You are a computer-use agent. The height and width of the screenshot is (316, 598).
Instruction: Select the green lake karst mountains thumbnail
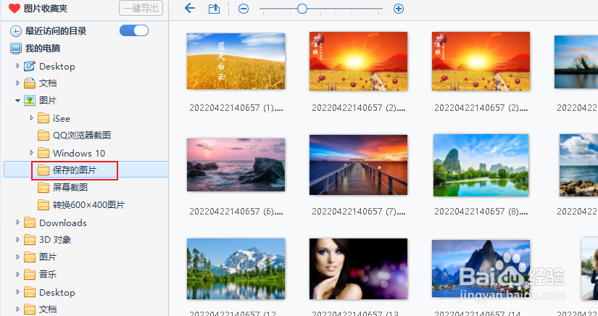481,165
